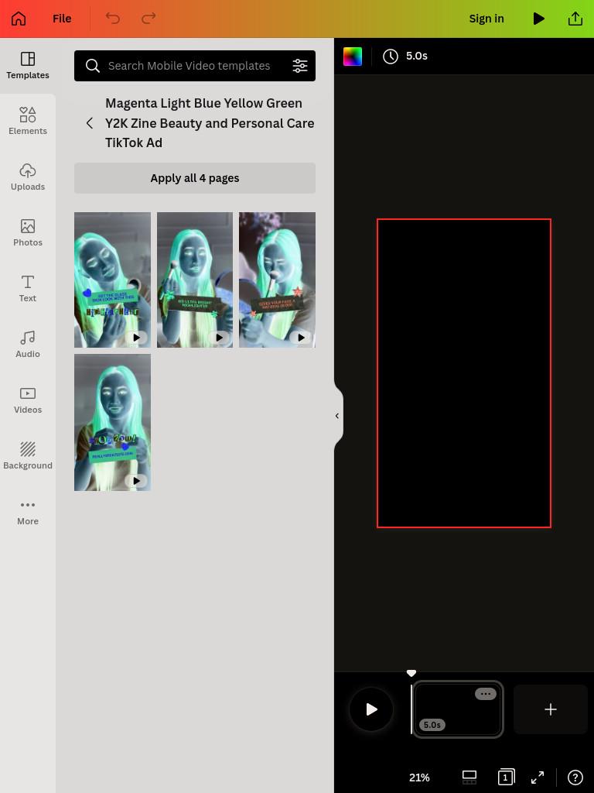Screen dimensions: 594x793
Task: Open the Elements tab
Action: click(28, 122)
